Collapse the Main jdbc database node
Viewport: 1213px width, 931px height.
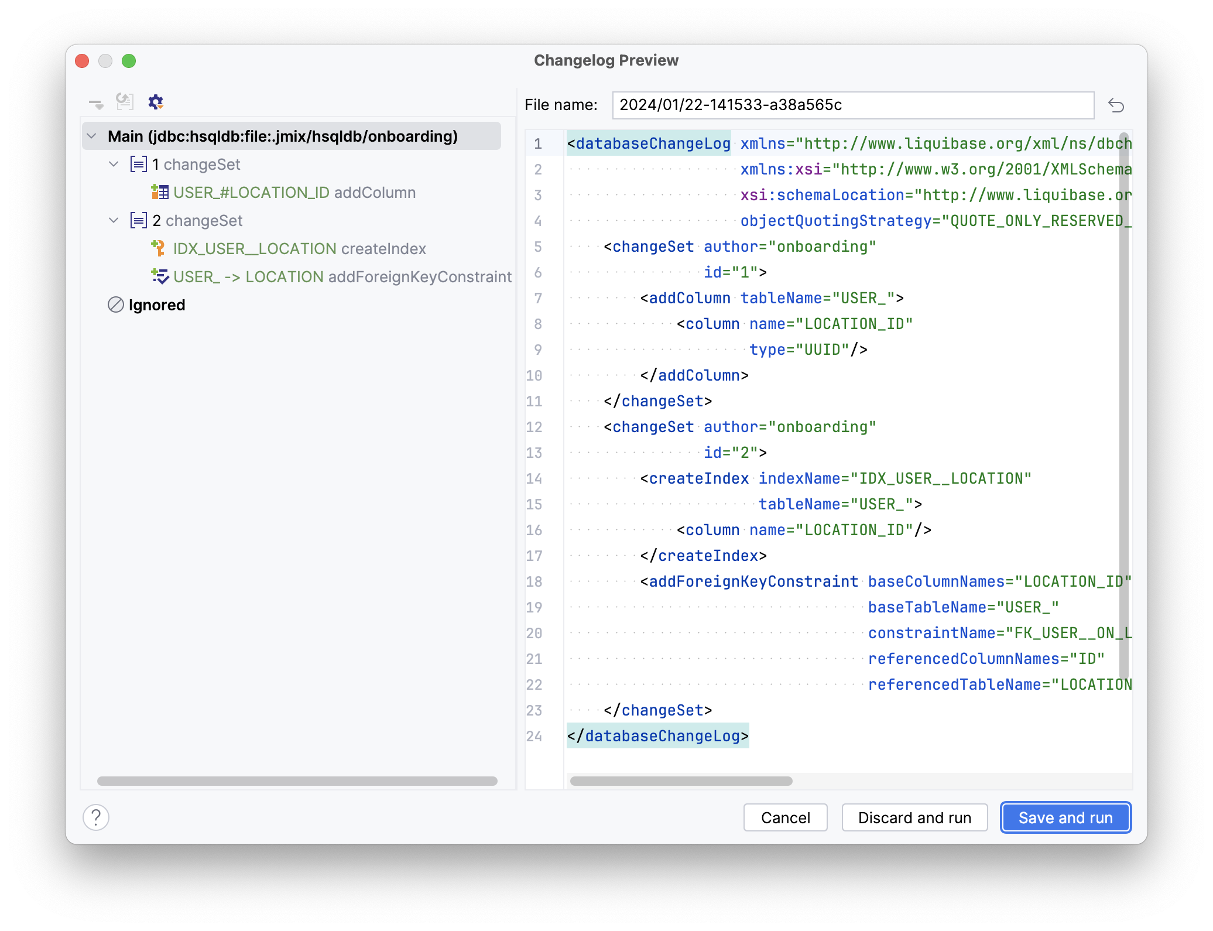pos(92,136)
